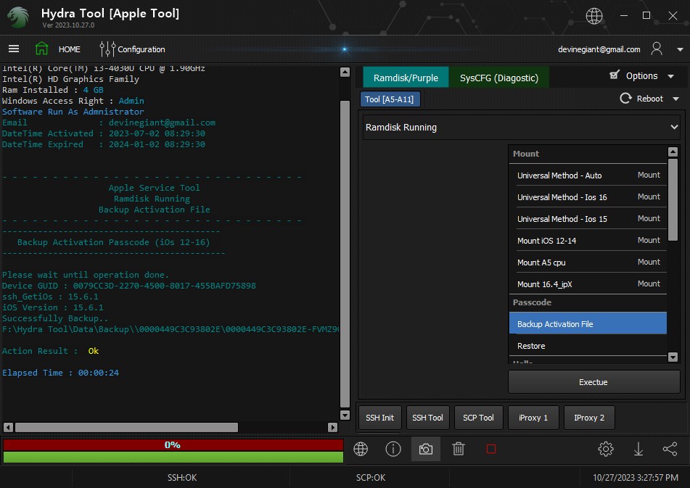Click the Options label
The width and height of the screenshot is (690, 488).
coord(641,75)
